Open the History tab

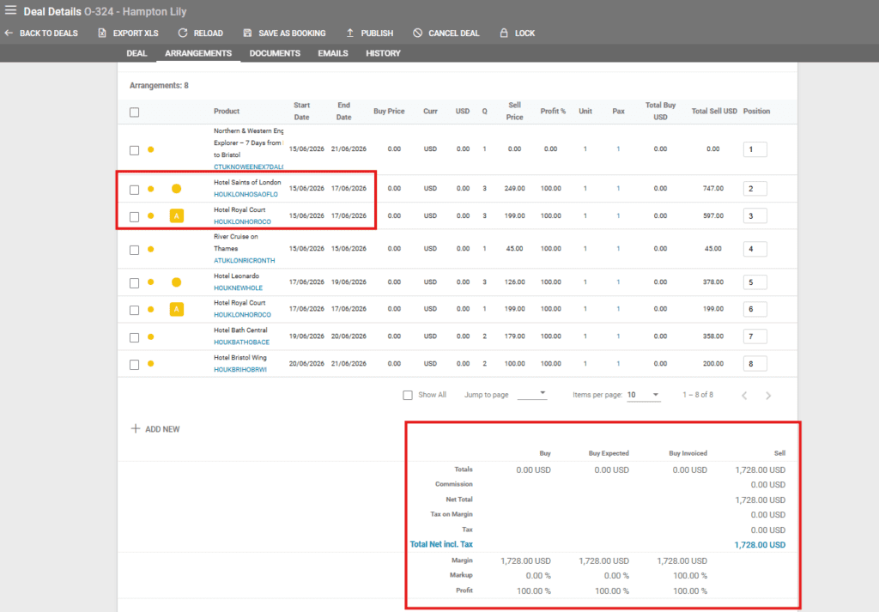(383, 53)
